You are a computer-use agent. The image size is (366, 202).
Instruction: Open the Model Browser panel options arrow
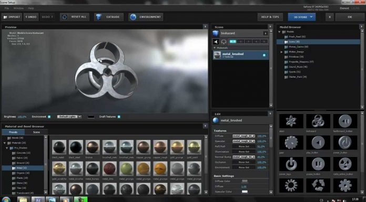tap(361, 27)
